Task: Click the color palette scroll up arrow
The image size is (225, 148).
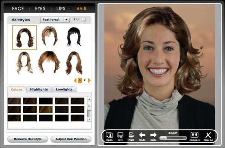Action: pyautogui.click(x=89, y=99)
